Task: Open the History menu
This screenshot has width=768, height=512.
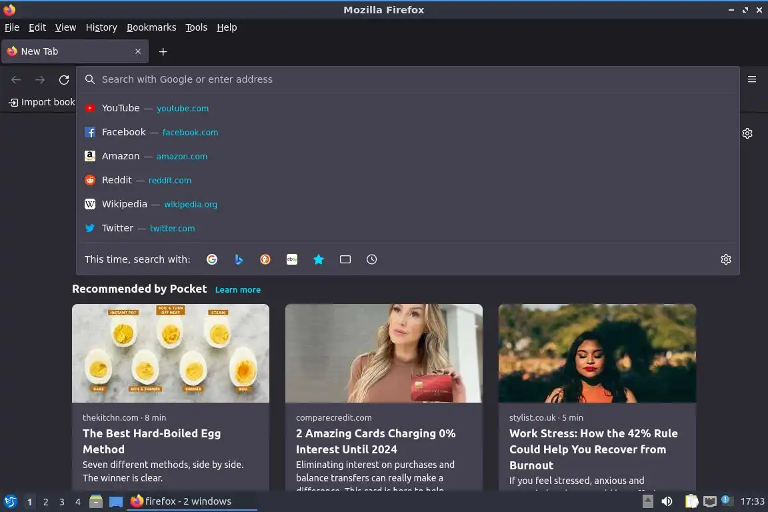Action: (x=101, y=27)
